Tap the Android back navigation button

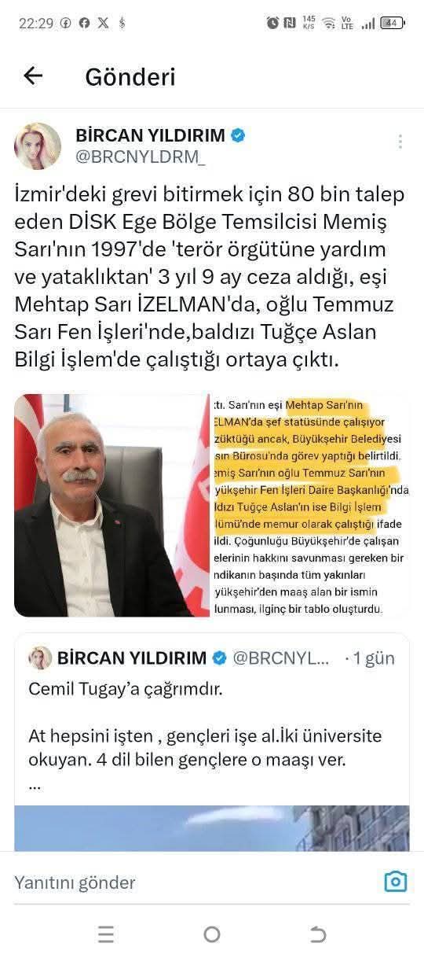317,934
